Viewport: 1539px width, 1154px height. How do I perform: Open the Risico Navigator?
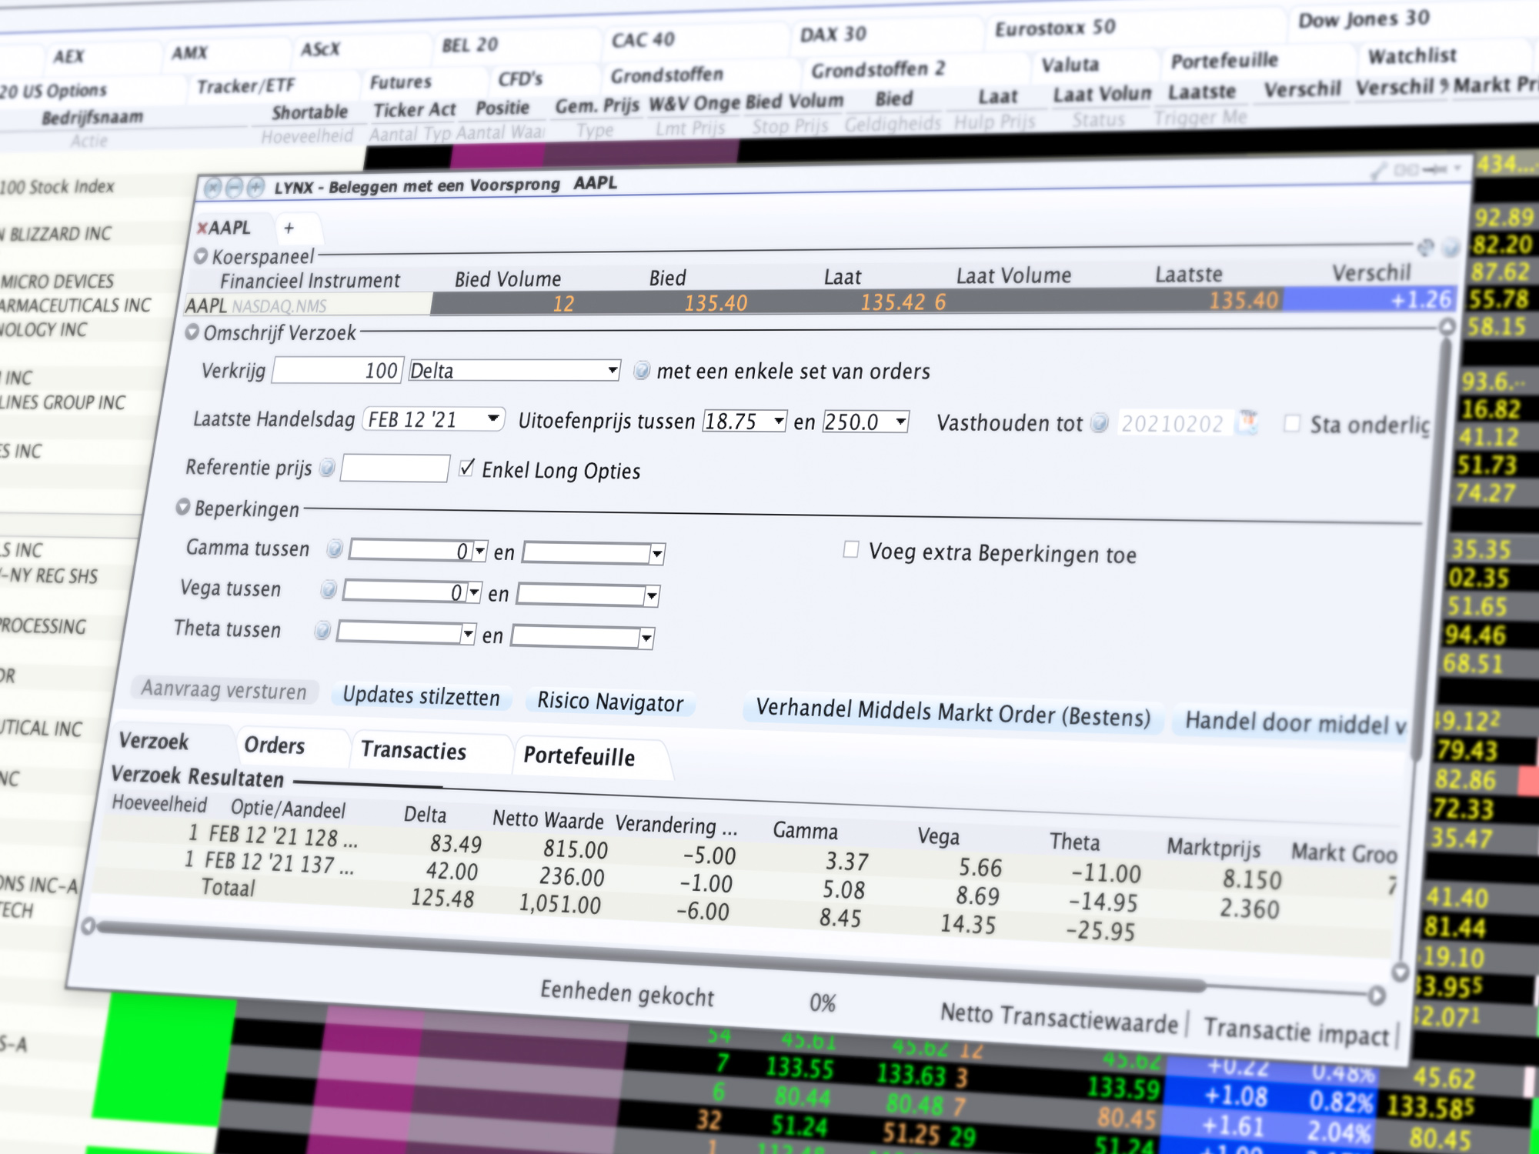click(x=610, y=702)
